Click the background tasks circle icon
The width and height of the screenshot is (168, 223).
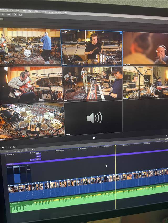15,14
